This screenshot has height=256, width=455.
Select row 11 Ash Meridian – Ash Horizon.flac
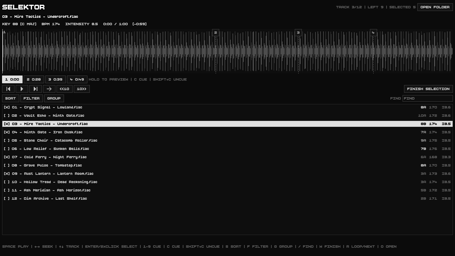tap(227, 190)
